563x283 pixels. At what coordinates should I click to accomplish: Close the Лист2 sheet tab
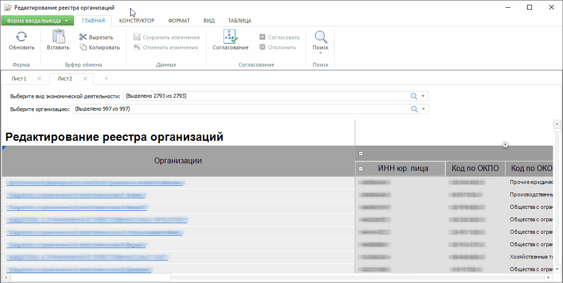click(x=85, y=79)
